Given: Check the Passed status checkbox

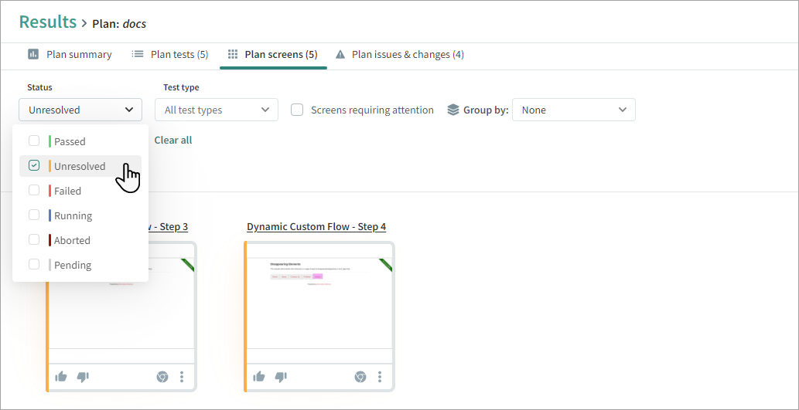Looking at the screenshot, I should tap(34, 141).
